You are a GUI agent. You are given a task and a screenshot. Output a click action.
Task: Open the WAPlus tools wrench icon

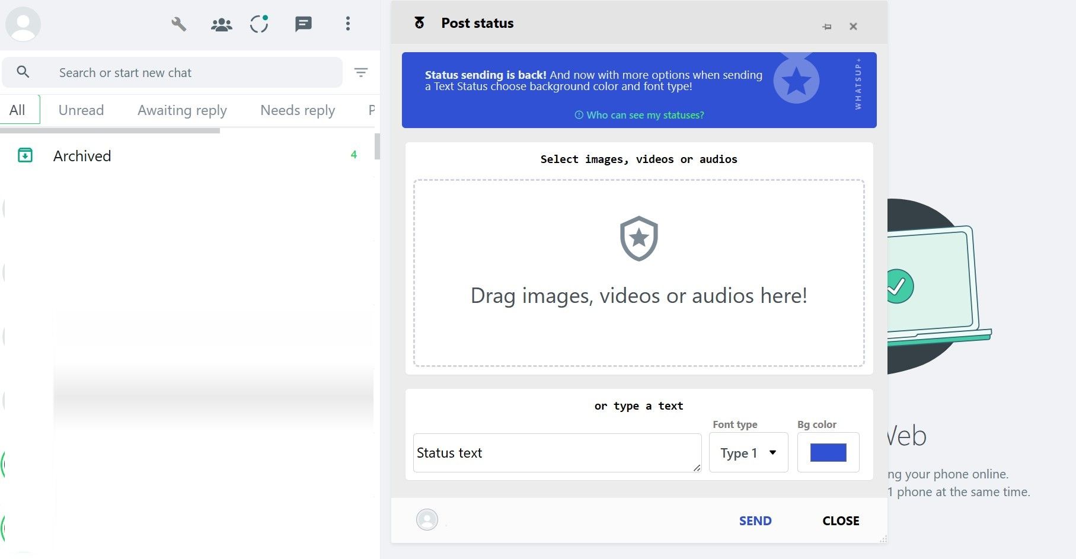pos(179,24)
